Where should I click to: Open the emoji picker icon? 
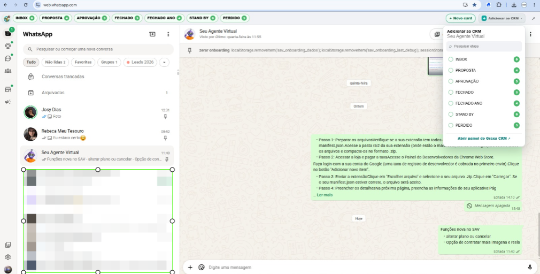click(x=202, y=267)
